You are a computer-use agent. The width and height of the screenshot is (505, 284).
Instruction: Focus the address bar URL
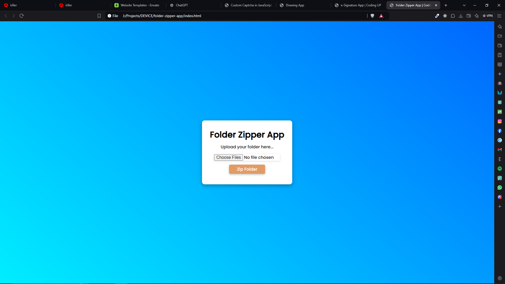pyautogui.click(x=162, y=16)
